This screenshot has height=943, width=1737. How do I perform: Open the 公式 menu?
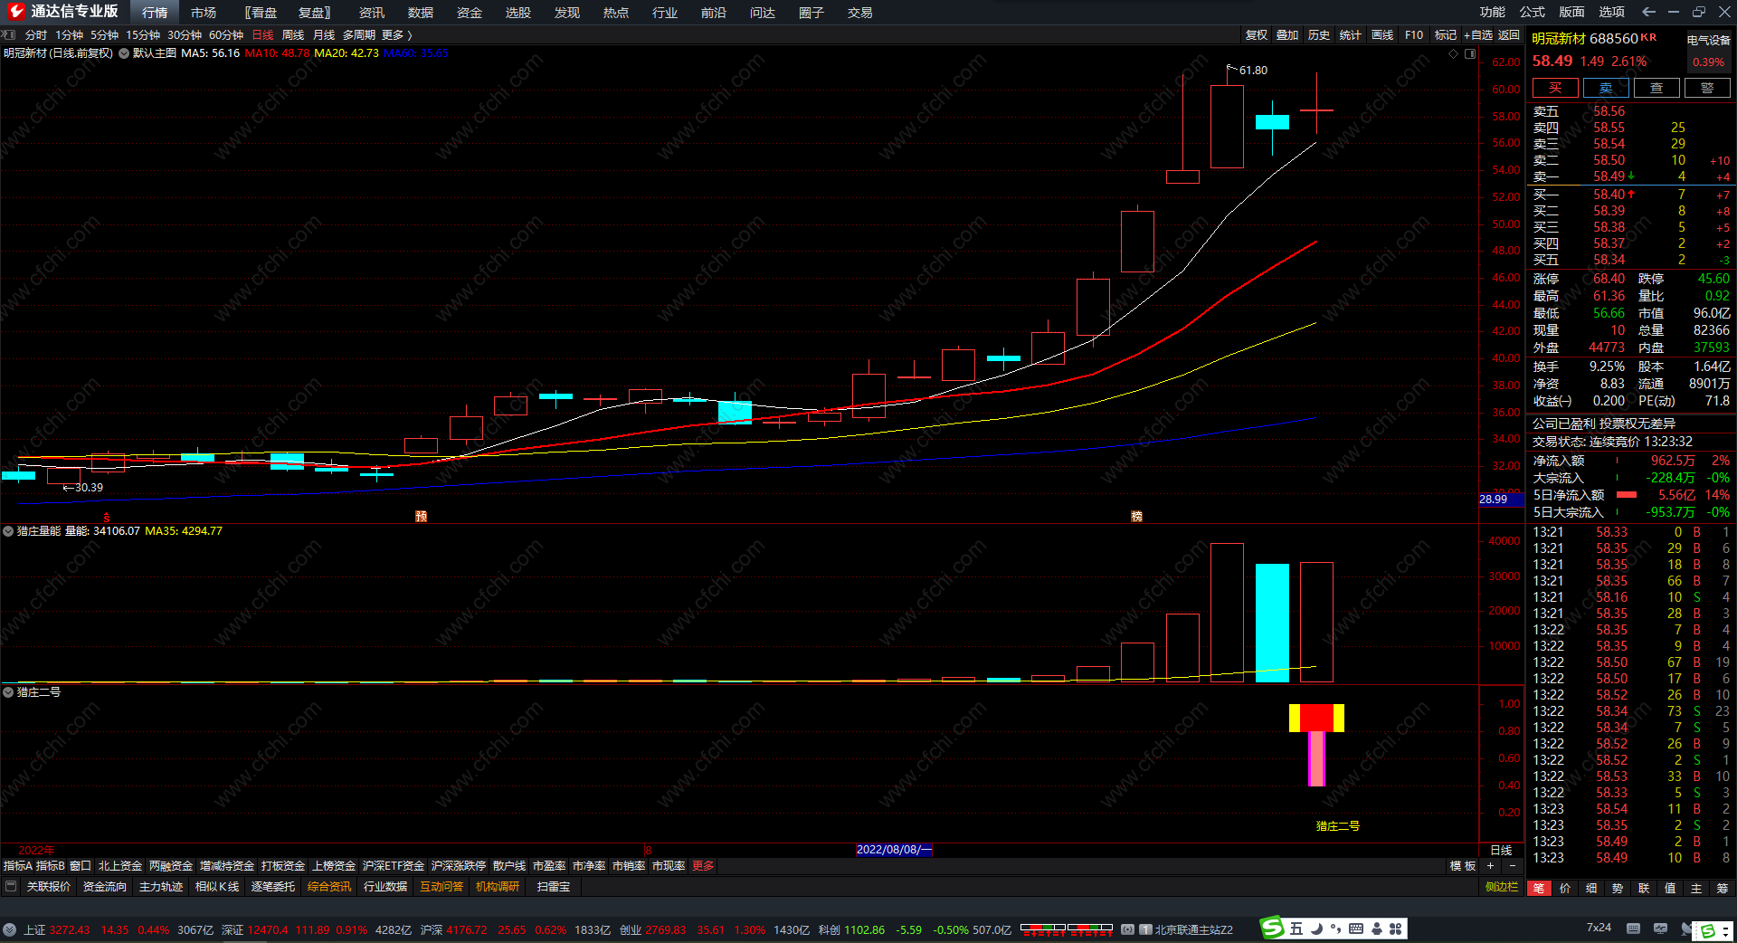point(1533,12)
